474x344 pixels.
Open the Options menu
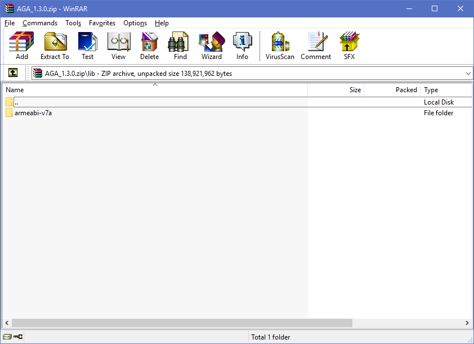click(x=135, y=23)
